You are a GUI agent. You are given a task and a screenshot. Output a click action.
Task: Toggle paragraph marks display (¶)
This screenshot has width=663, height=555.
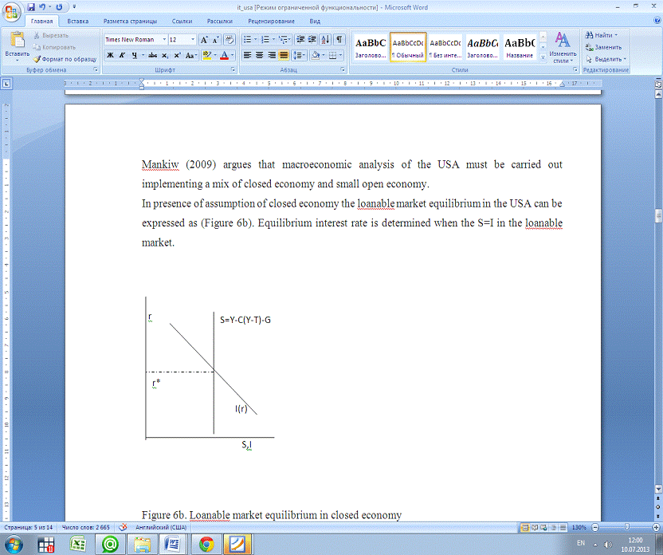coord(339,39)
